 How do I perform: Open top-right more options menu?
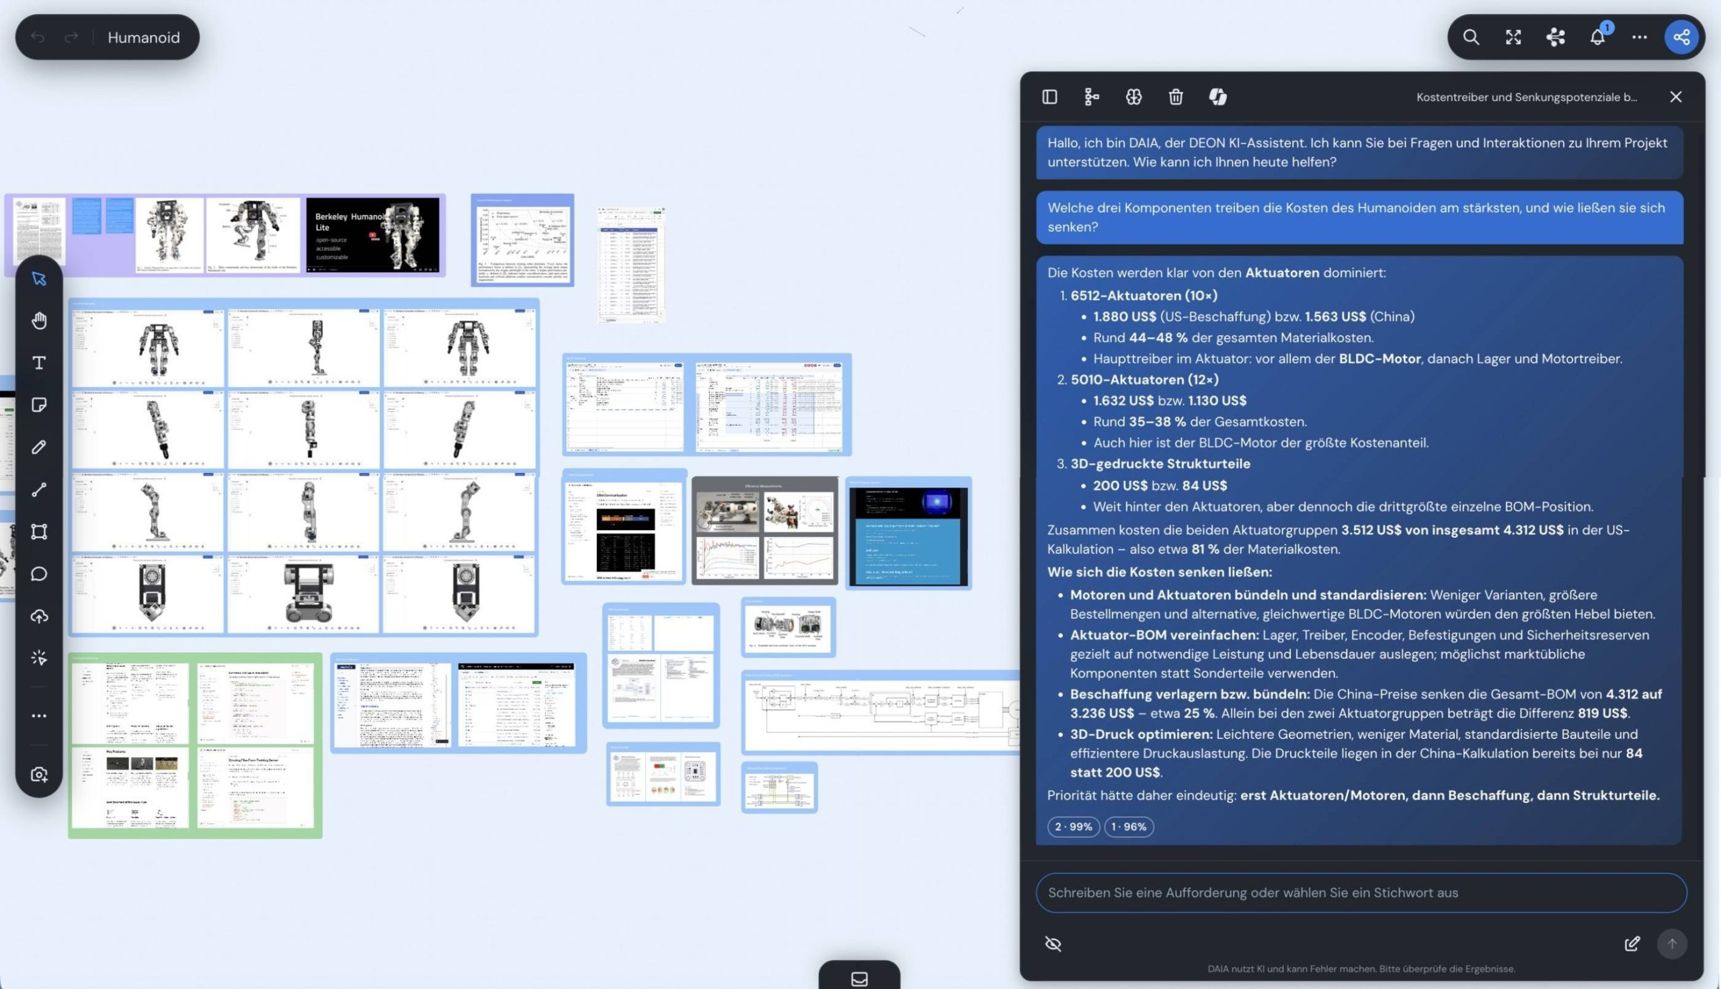point(1640,38)
